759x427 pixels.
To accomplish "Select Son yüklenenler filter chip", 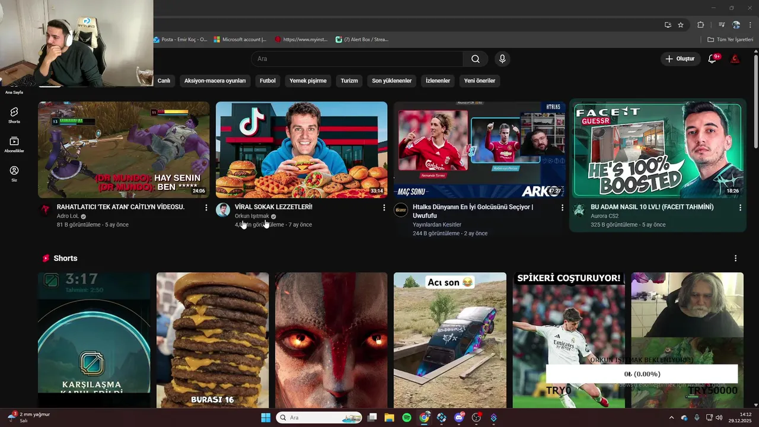I will click(392, 81).
